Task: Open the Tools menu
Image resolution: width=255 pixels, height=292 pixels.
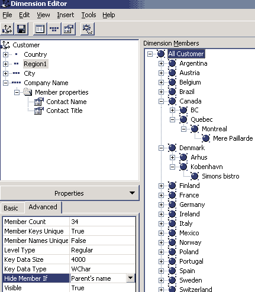Action: click(x=89, y=15)
